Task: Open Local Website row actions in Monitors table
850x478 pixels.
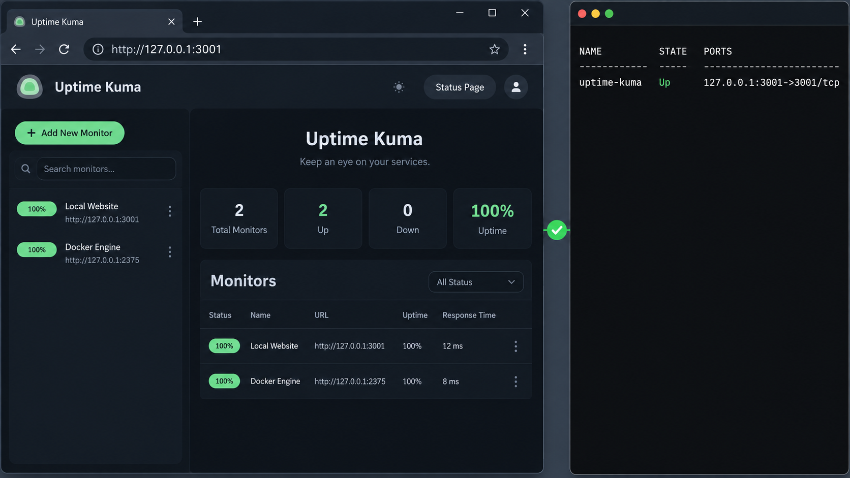Action: click(515, 346)
